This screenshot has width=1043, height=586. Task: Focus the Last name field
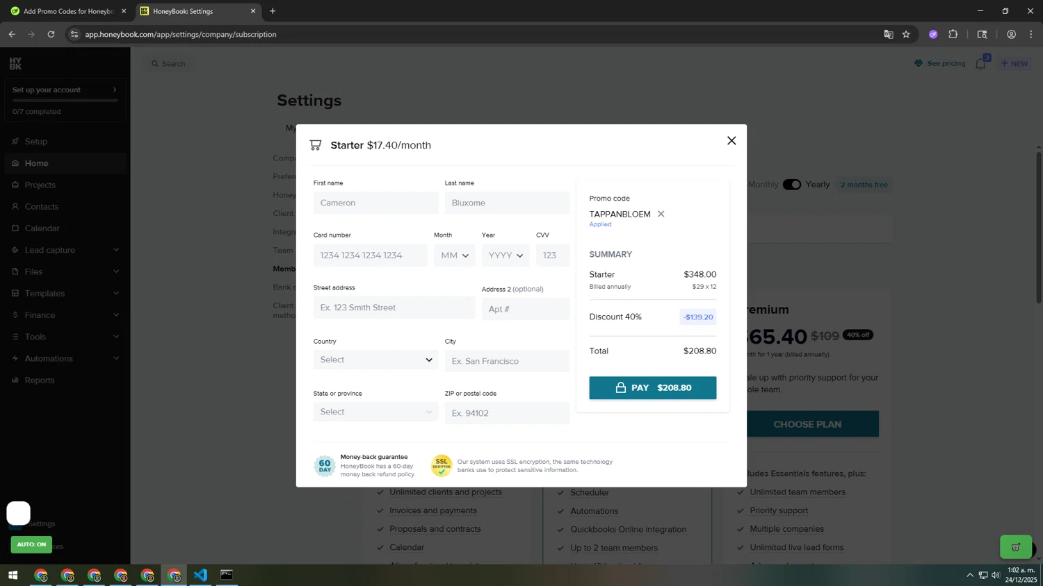pos(507,203)
